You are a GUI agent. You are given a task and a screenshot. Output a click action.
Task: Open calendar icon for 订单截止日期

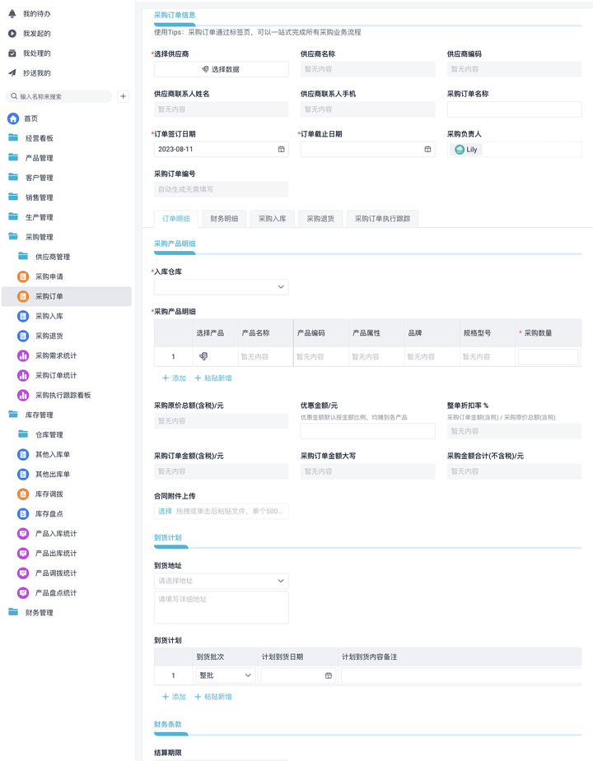pos(427,150)
